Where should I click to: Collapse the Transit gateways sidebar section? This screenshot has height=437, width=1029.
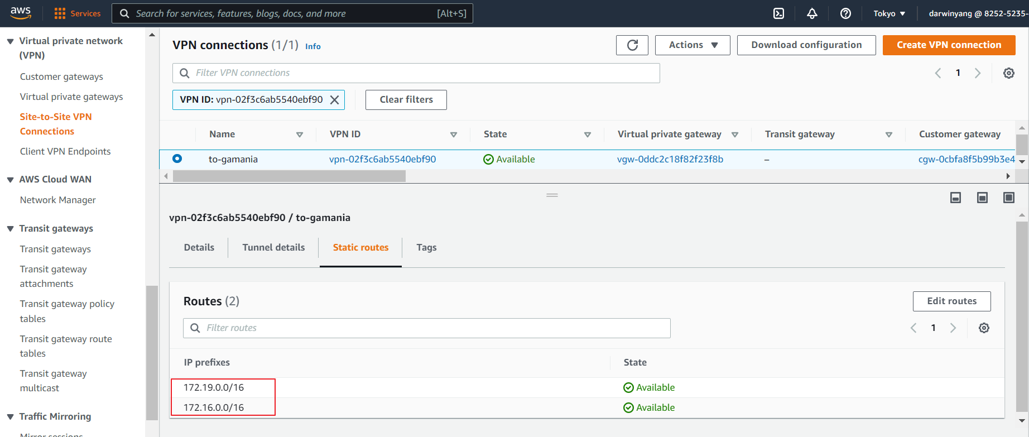coord(10,229)
